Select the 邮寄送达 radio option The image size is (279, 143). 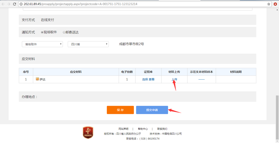coord(64,32)
